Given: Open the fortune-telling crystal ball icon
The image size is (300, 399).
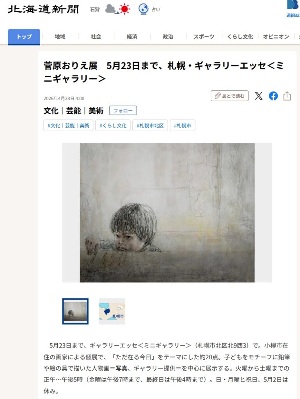Looking at the screenshot, I should coord(144,9).
